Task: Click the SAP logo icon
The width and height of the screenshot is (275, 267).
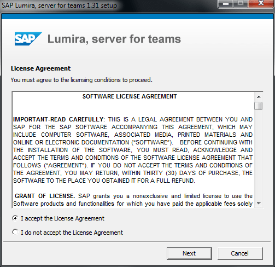Action: point(28,39)
